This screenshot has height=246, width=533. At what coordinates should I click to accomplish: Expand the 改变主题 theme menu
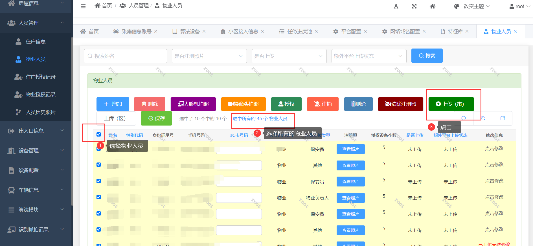click(476, 6)
